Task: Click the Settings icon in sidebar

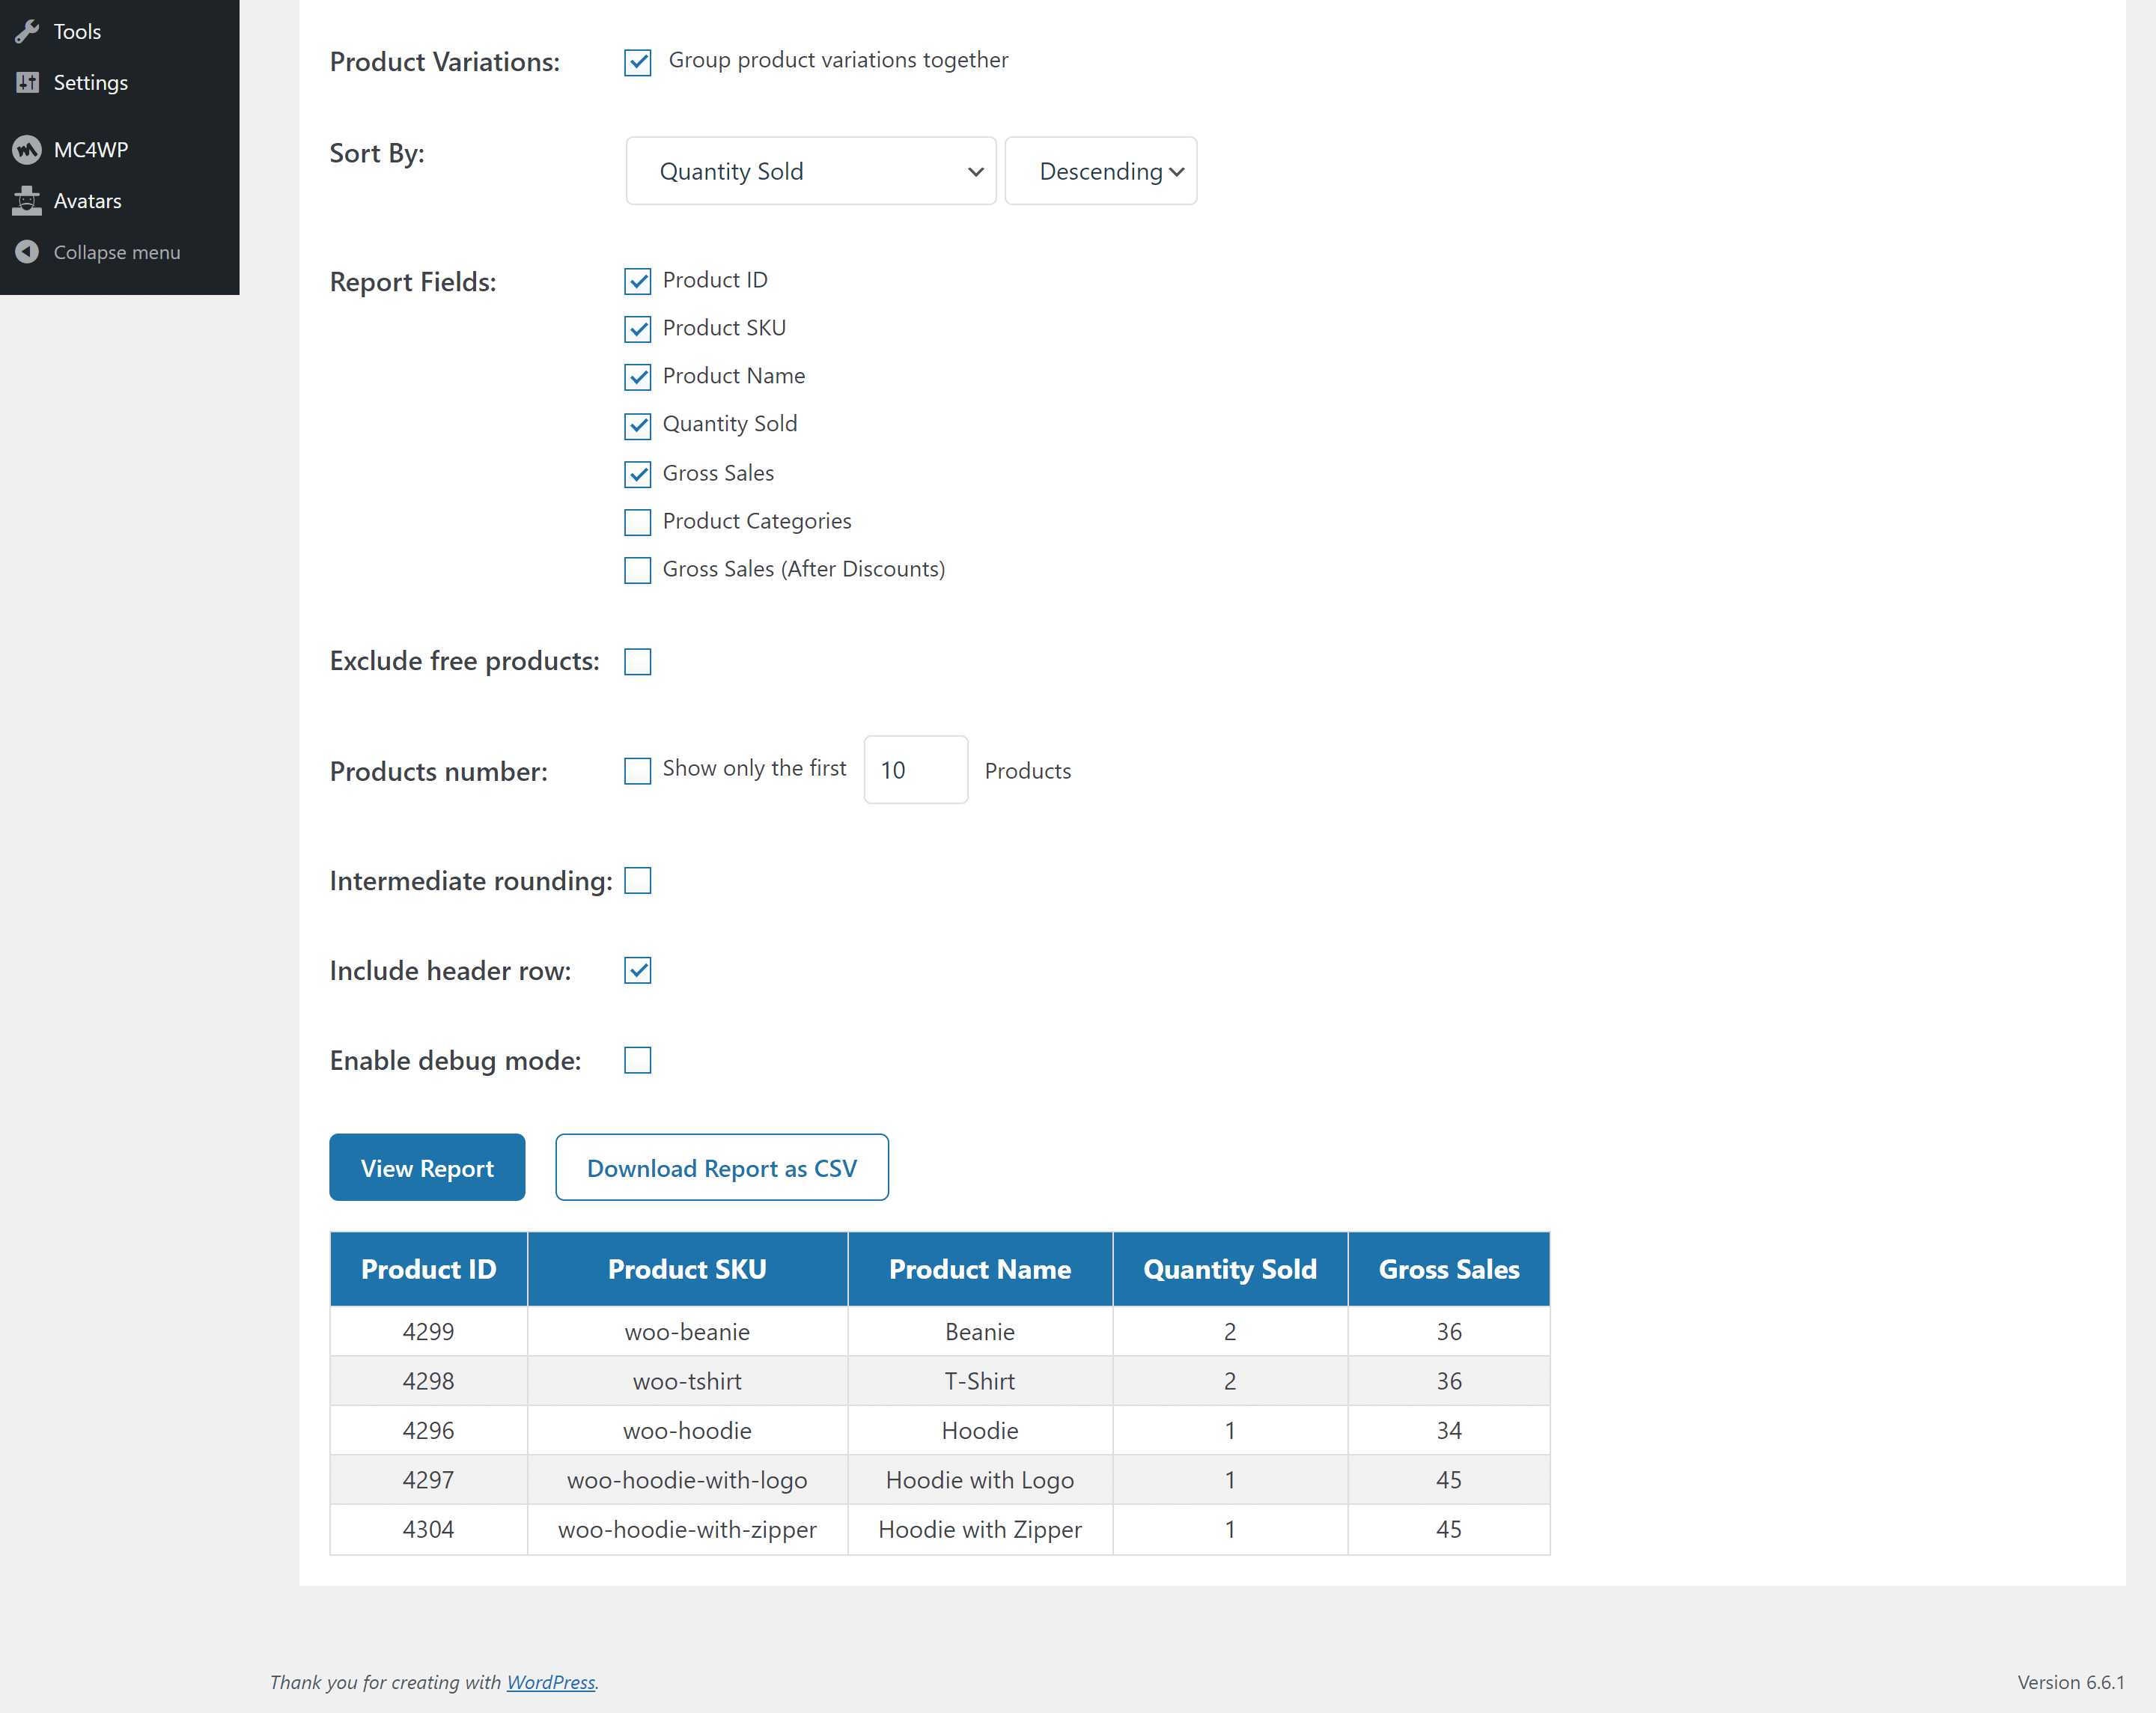Action: point(26,82)
